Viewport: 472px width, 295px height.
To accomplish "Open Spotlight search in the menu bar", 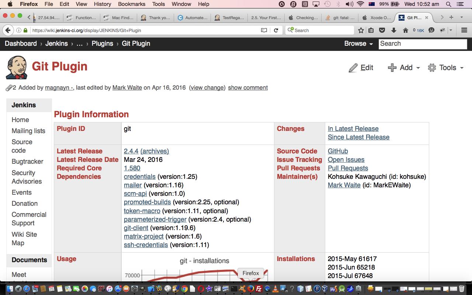I will 448,4.
